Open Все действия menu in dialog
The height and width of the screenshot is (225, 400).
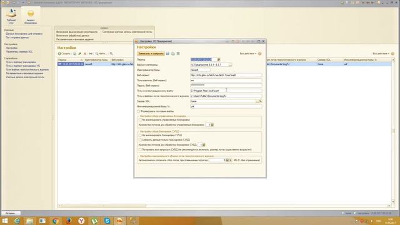pyautogui.click(x=248, y=54)
